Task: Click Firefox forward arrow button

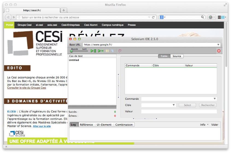Action: coord(14,17)
